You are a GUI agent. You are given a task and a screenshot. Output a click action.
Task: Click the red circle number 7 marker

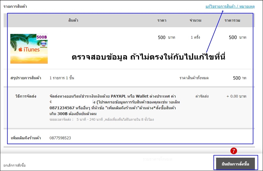[234, 151]
